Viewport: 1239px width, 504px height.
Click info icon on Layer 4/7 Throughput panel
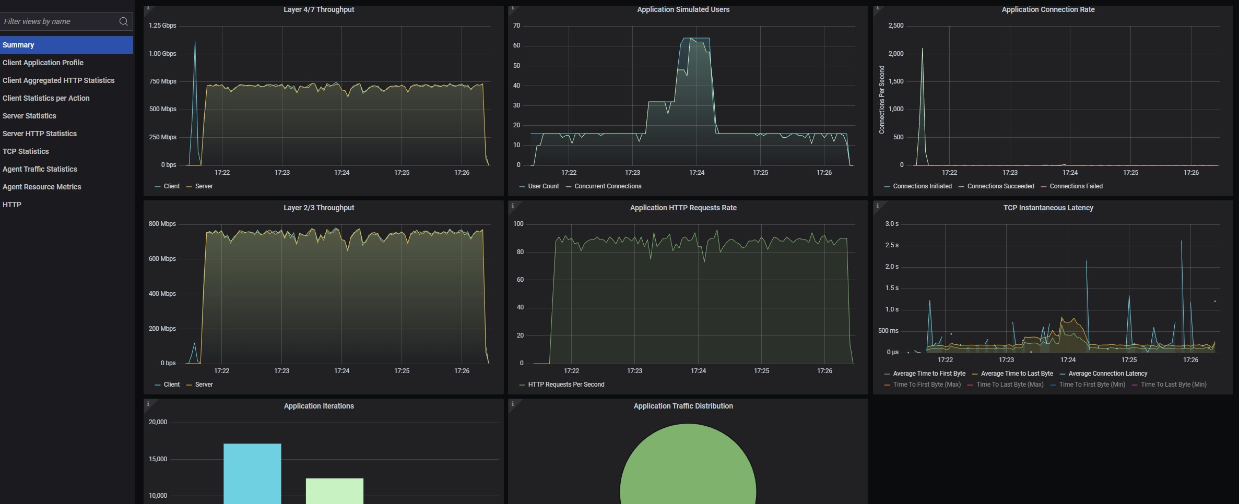point(148,8)
